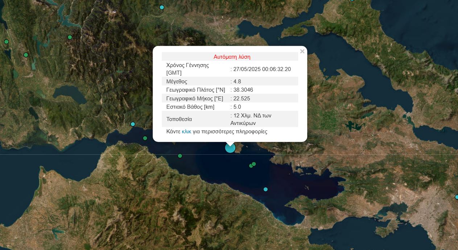
Task: Dismiss the earthquake popup with the × button
Action: pyautogui.click(x=302, y=51)
